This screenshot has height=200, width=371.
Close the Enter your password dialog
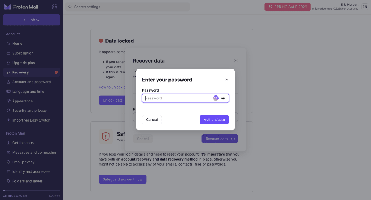tap(227, 80)
